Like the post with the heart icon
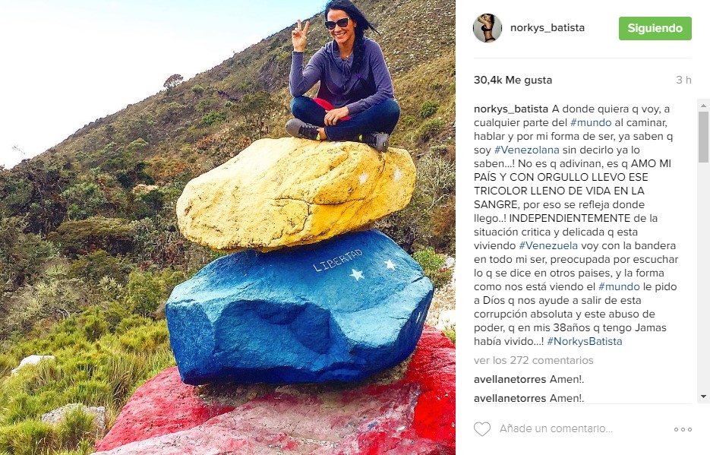 coord(481,428)
